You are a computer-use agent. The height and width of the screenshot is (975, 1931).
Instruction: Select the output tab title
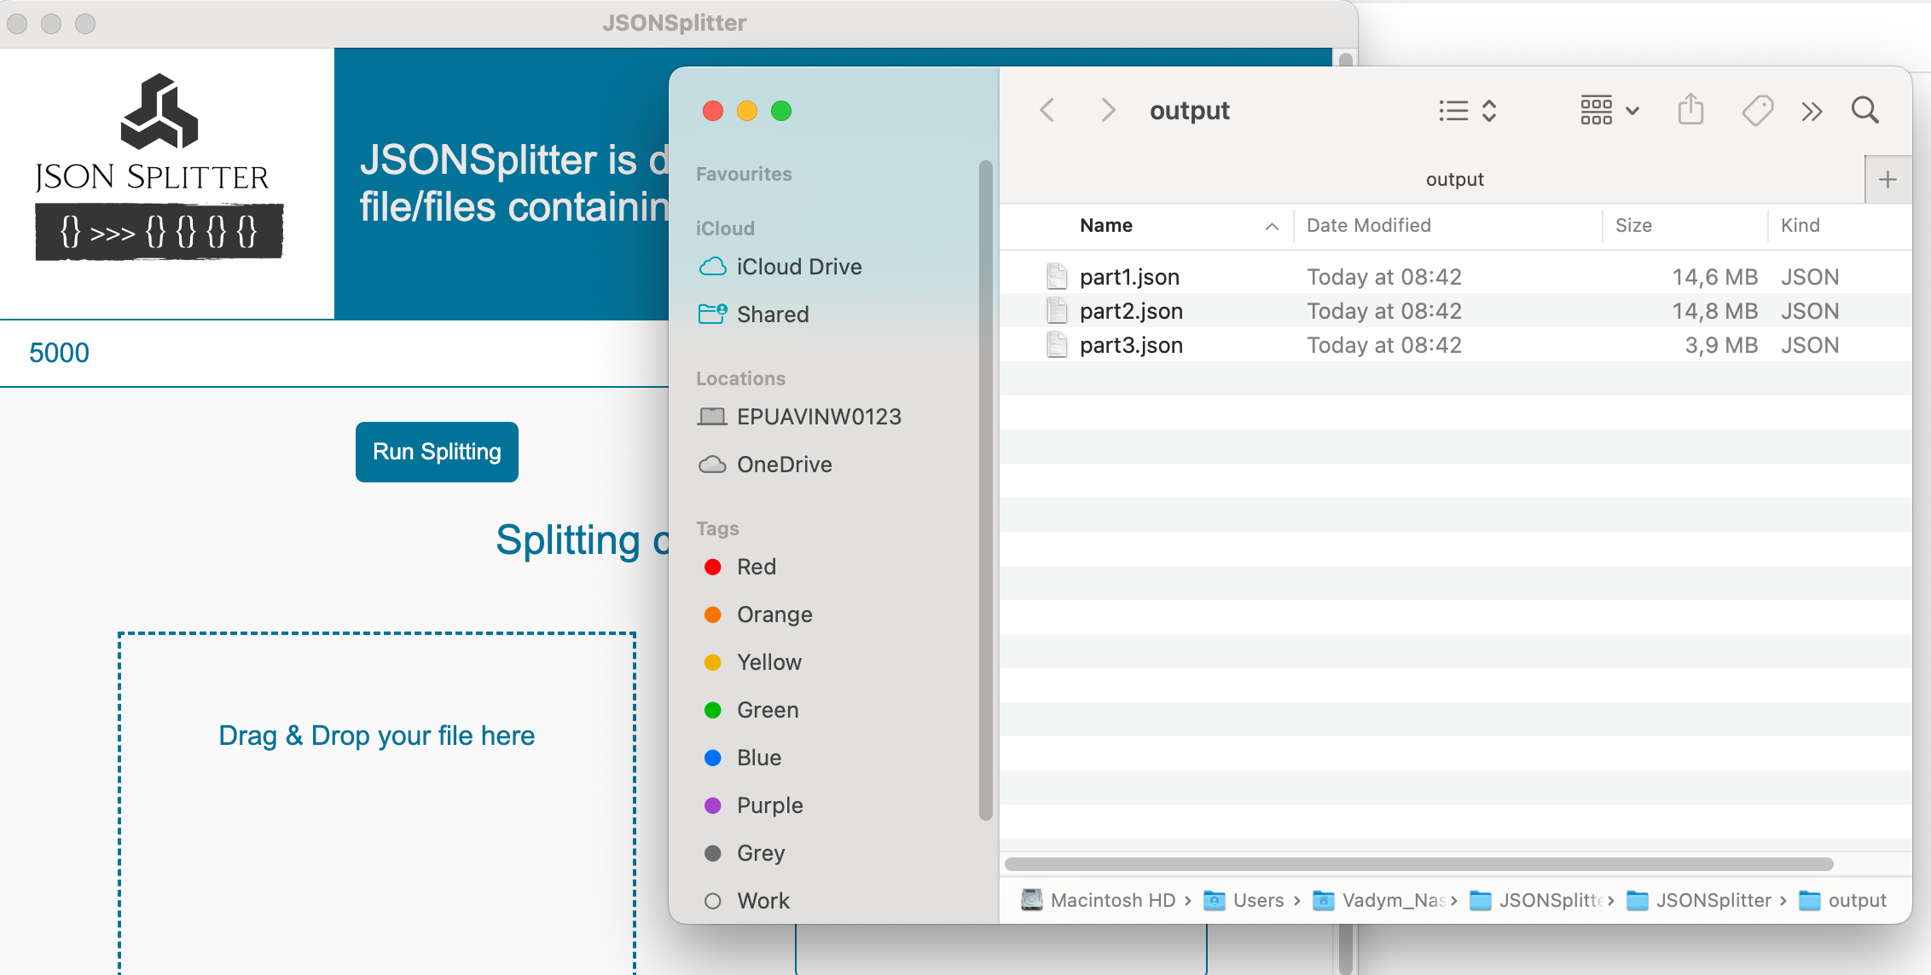tap(1454, 179)
